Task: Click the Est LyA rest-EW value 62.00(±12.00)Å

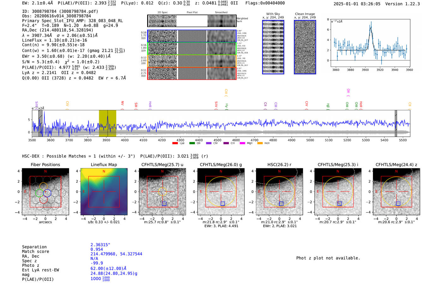Action: pyautogui.click(x=108, y=268)
